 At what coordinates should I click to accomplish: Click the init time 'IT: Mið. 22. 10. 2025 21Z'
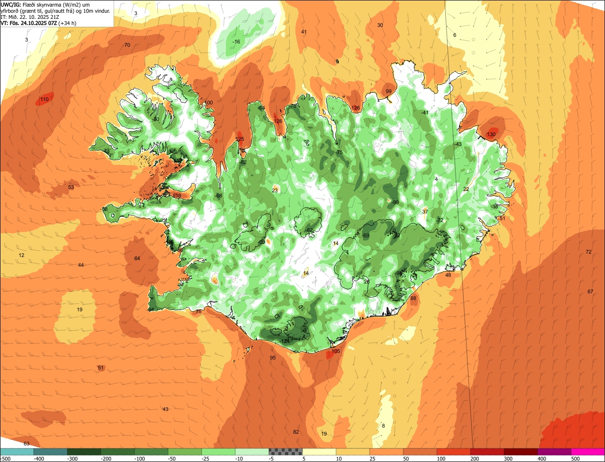tap(30, 17)
